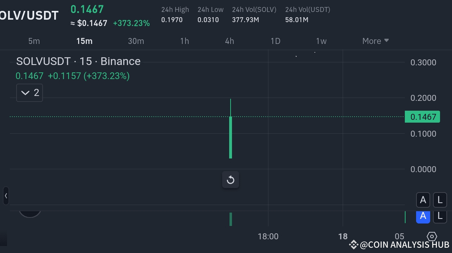Image resolution: width=452 pixels, height=253 pixels.
Task: Collapse the chevron next to the number 2
Action: [25, 92]
